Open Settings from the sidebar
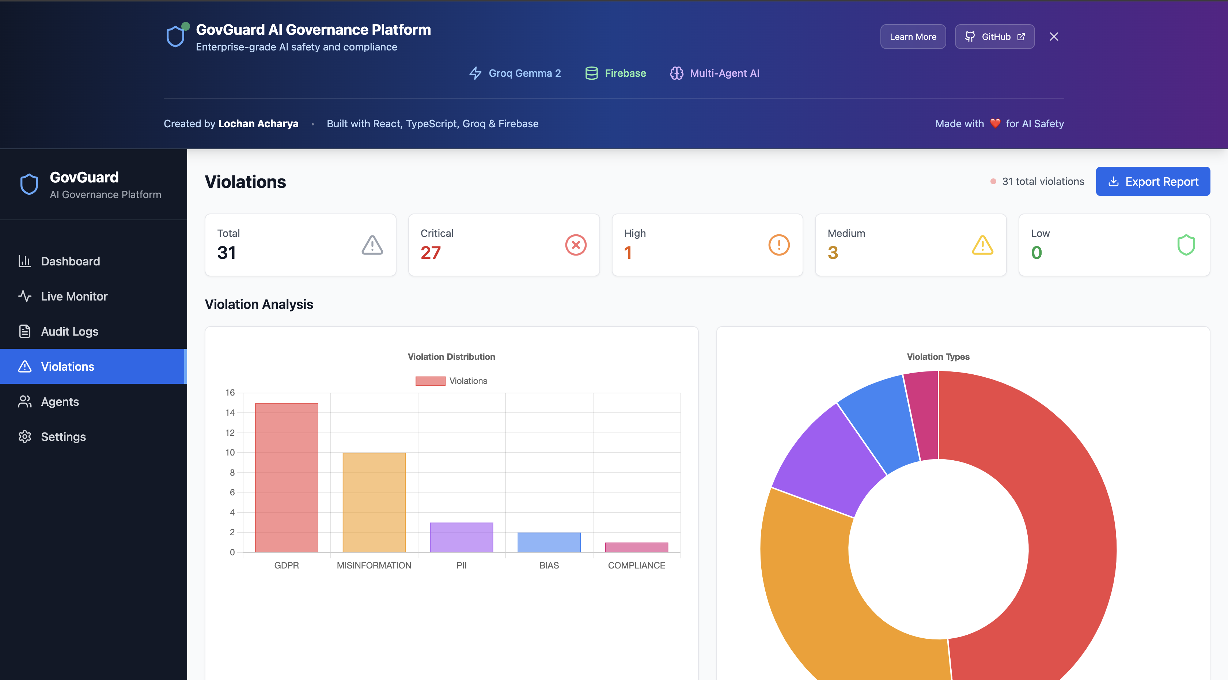This screenshot has width=1228, height=680. pyautogui.click(x=63, y=437)
